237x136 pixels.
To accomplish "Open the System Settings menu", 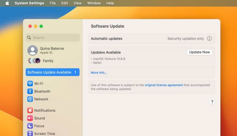I will click(x=29, y=3).
